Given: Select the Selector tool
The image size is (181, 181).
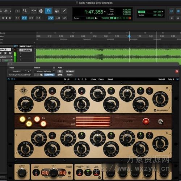Looking at the screenshot, I should [41, 11].
